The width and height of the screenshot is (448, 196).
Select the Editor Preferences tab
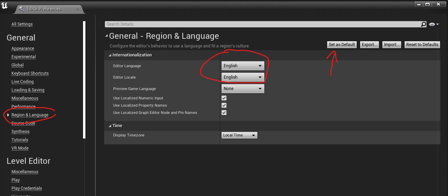pyautogui.click(x=43, y=9)
